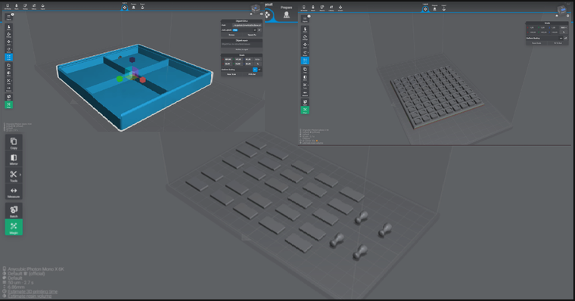The height and width of the screenshot is (301, 575).
Task: Click the green X-axis gizmo handle
Action: click(120, 79)
